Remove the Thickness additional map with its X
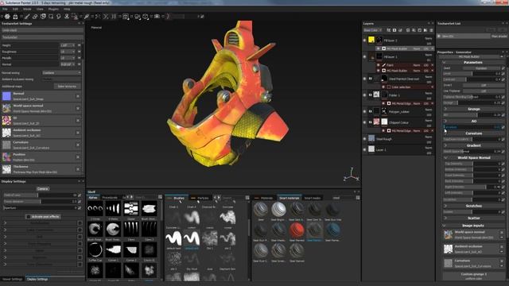 [x=78, y=169]
